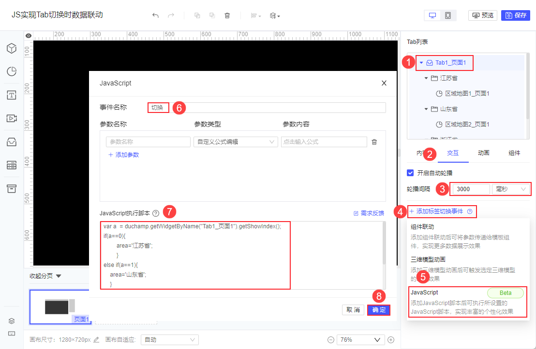The height and width of the screenshot is (349, 536).
Task: Open the 76% zoom level dropdown
Action: point(360,340)
